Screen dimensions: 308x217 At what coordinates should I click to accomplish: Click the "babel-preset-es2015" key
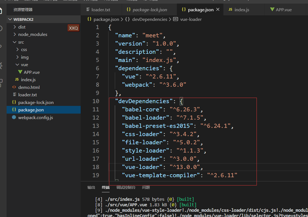[x=157, y=126]
